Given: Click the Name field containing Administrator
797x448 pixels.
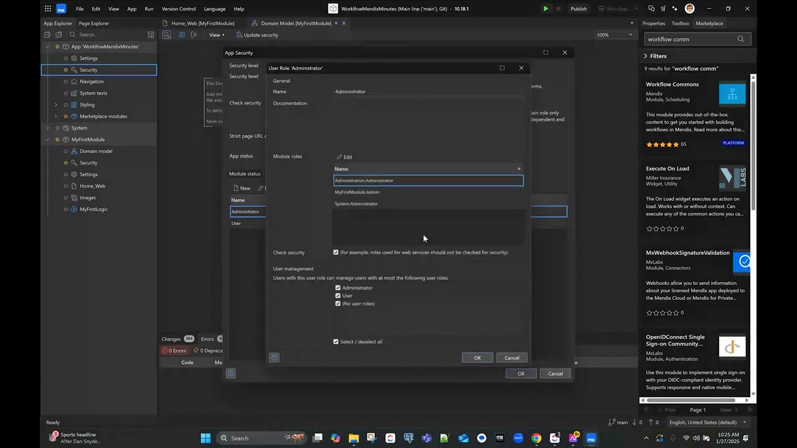Looking at the screenshot, I should pos(428,91).
